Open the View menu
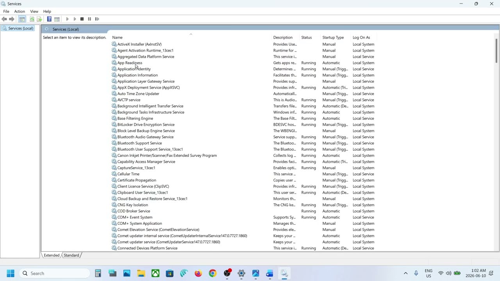Image resolution: width=500 pixels, height=281 pixels. click(x=34, y=11)
